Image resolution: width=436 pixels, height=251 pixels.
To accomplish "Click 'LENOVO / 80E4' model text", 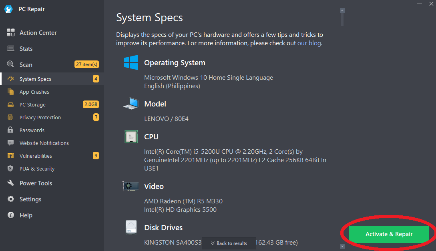I will pos(166,118).
